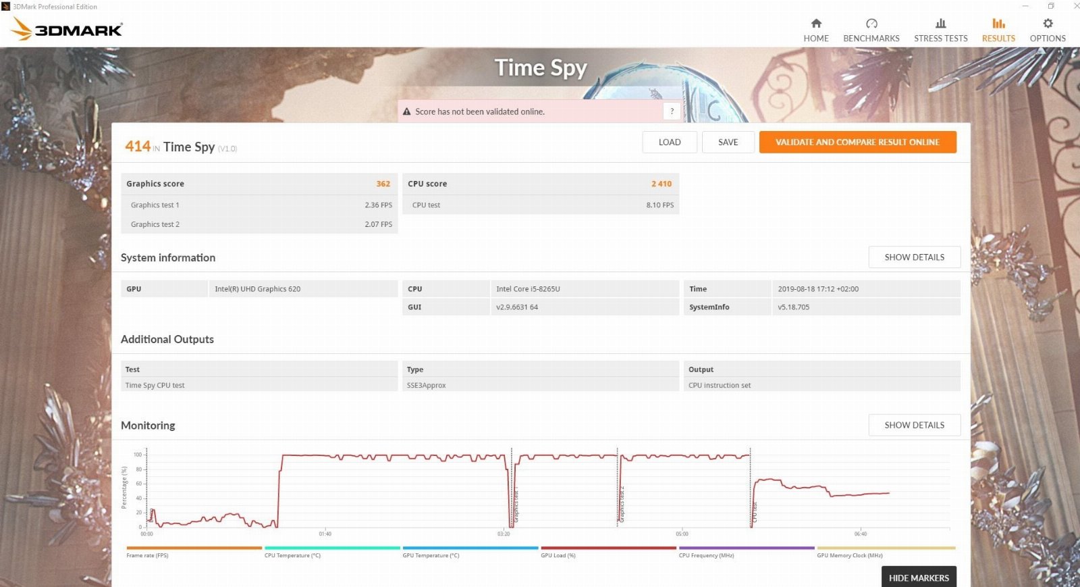Click the Graphics test 2 chart marker
Screen dimensions: 1080x587
click(622, 504)
